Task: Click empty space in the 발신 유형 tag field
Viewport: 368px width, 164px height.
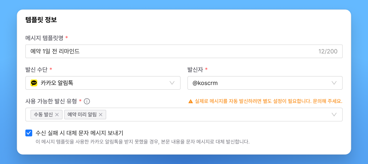Action: (210, 115)
